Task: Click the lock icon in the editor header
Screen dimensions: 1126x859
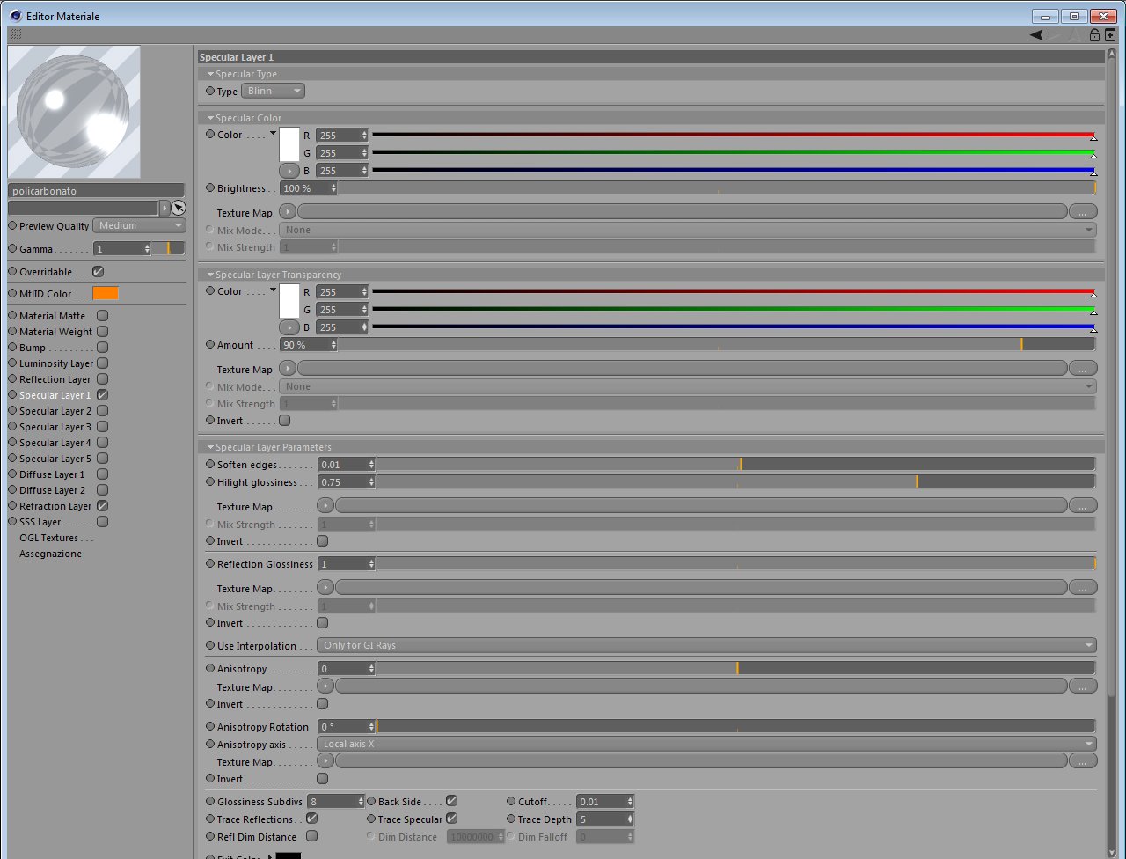Action: click(x=1094, y=35)
